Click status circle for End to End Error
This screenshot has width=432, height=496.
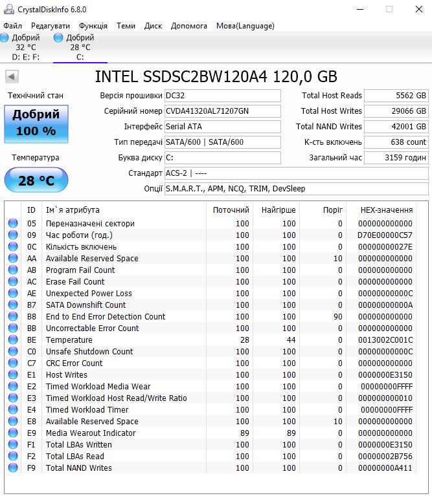[x=13, y=316]
